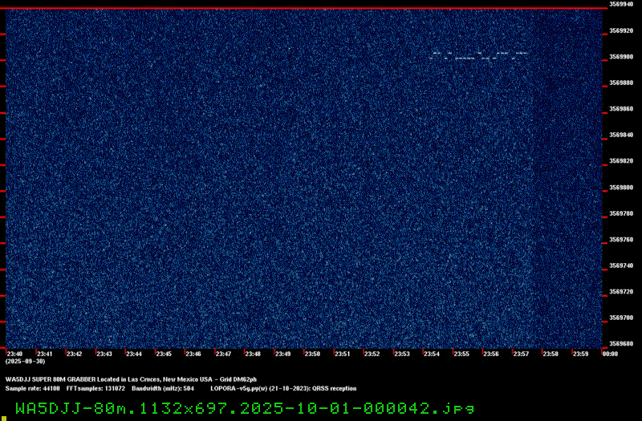The height and width of the screenshot is (421, 642).
Task: Click the 23:58 time axis label
Action: coord(551,354)
